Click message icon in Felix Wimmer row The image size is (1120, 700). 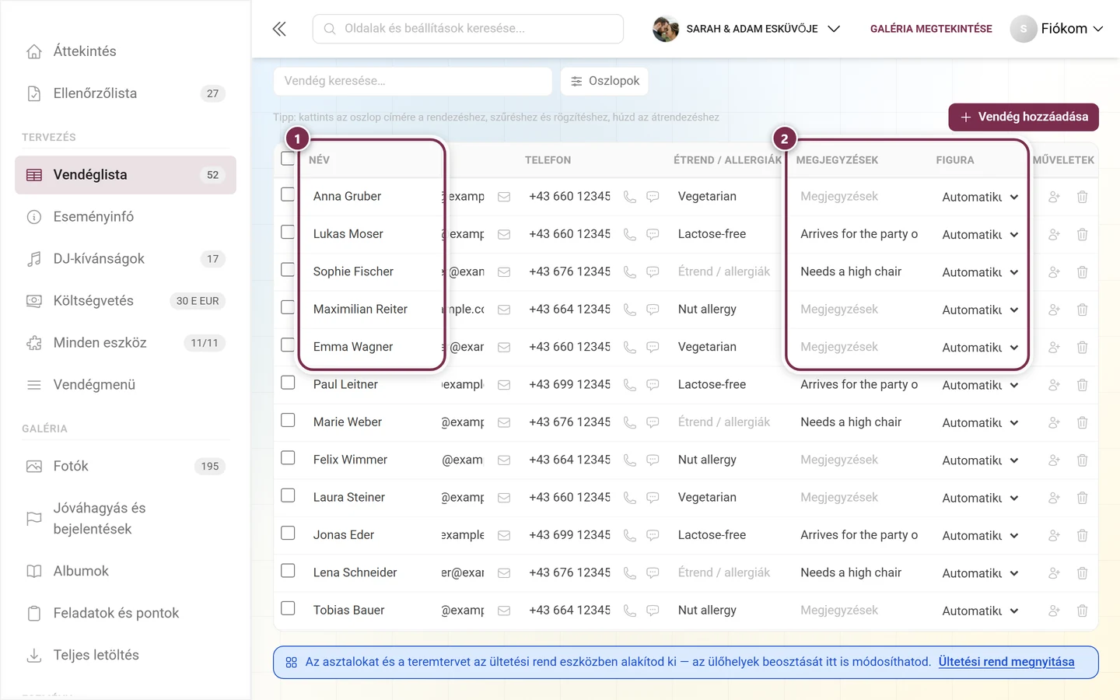coord(653,460)
